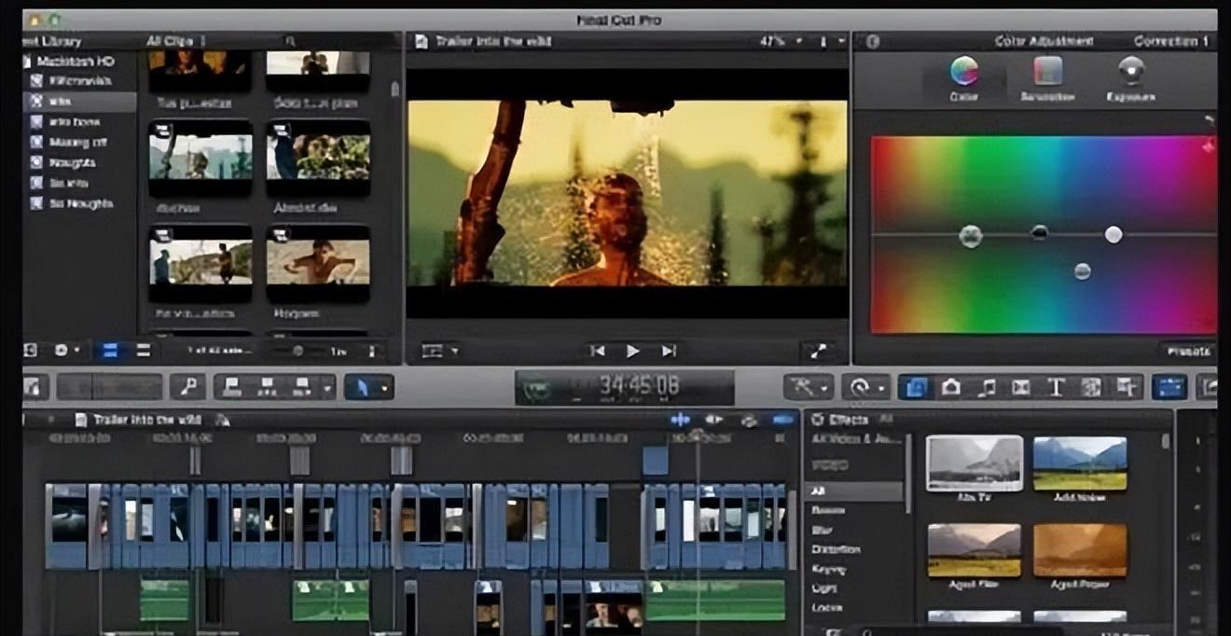
Task: Click the timecode display in the toolbar
Action: [625, 387]
